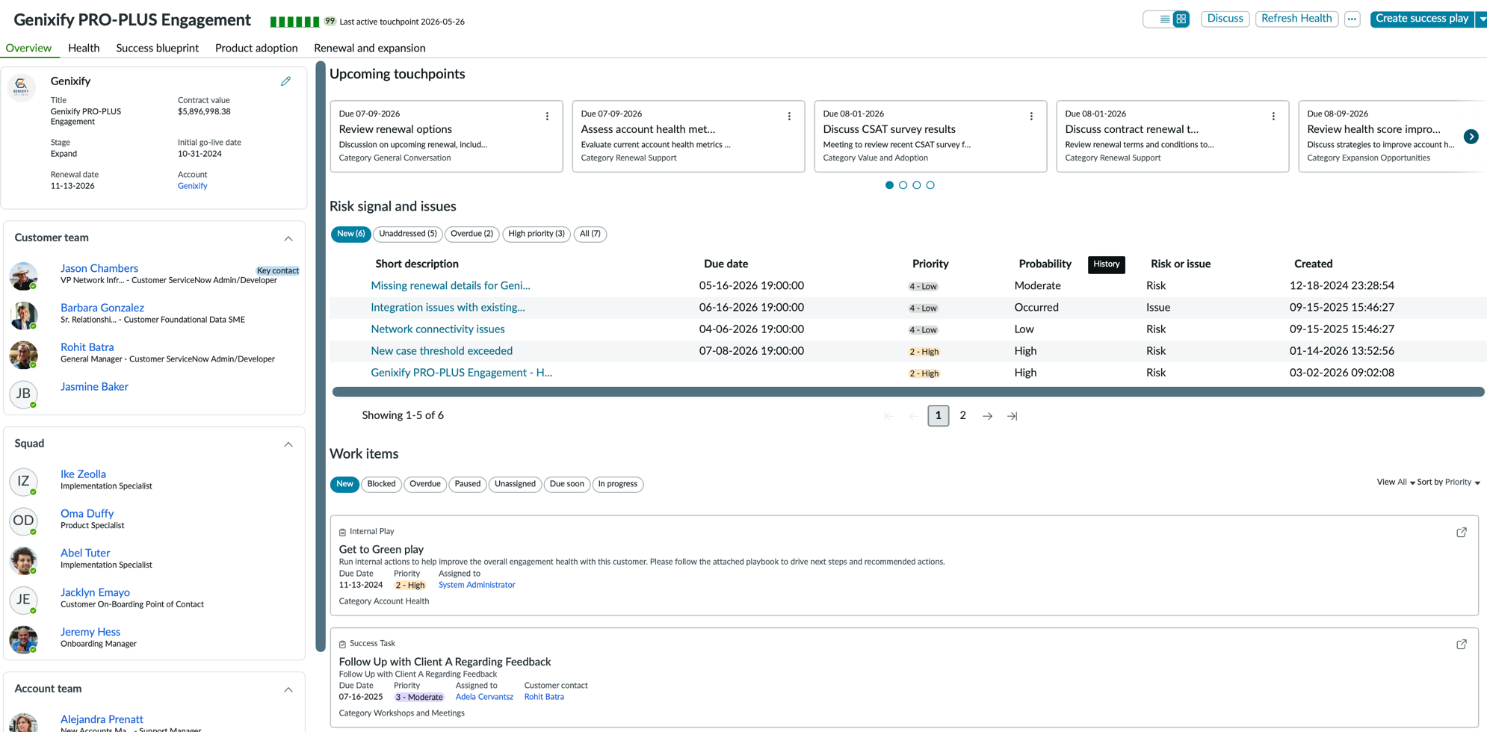Click Ike Zeolla IZ initials avatar
Screen dimensions: 1487x732
click(x=23, y=482)
